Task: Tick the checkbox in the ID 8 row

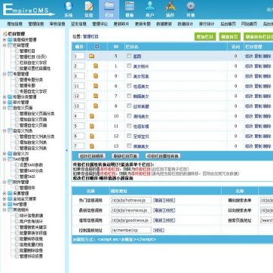Action: click(x=129, y=106)
